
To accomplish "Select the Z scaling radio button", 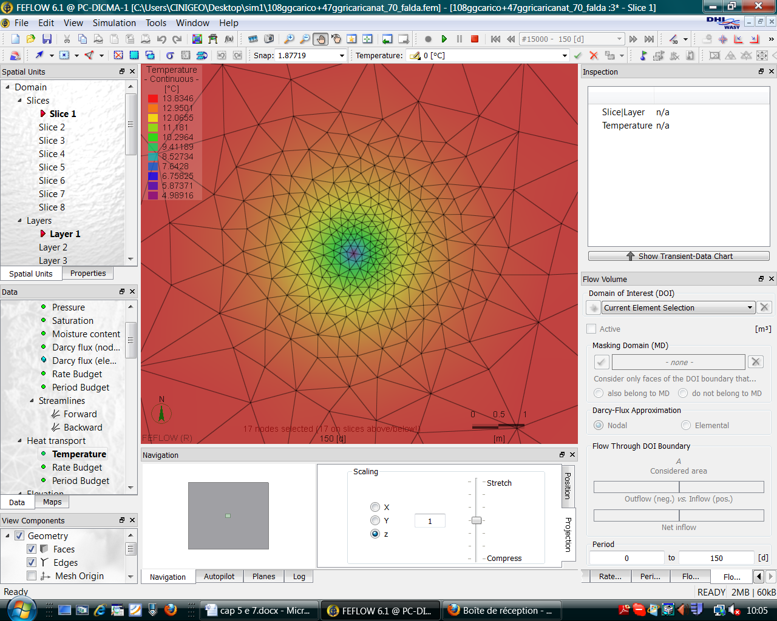I will coord(375,534).
